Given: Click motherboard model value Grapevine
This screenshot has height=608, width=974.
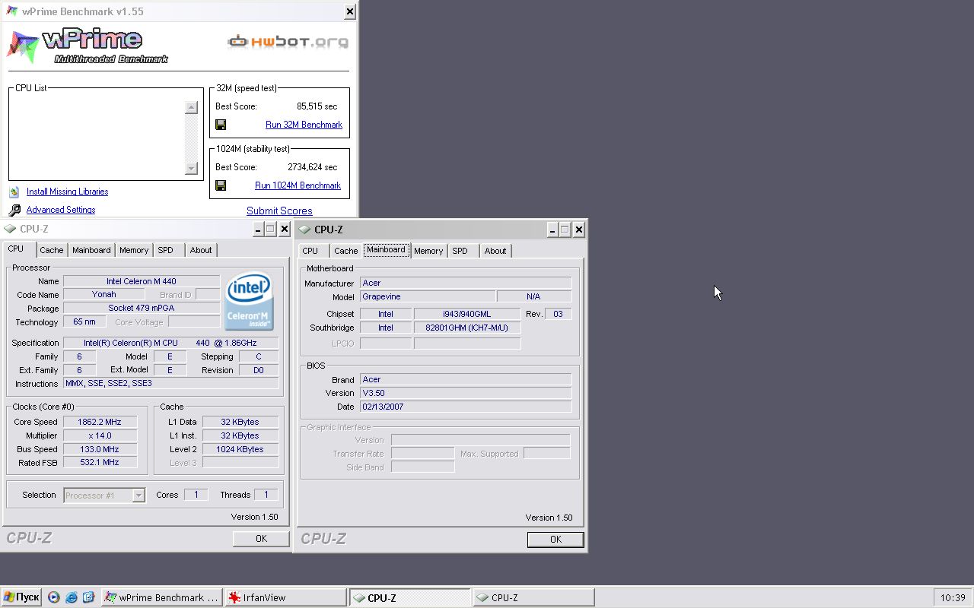Looking at the screenshot, I should 427,296.
